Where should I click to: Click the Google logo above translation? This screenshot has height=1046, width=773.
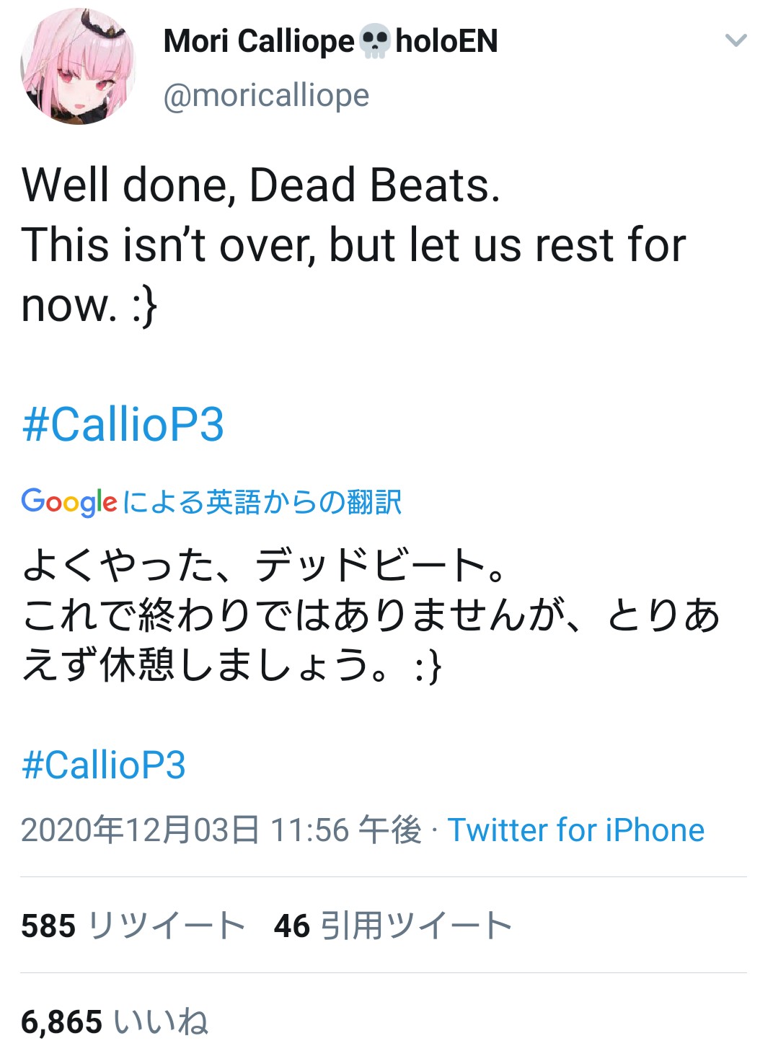tap(69, 501)
